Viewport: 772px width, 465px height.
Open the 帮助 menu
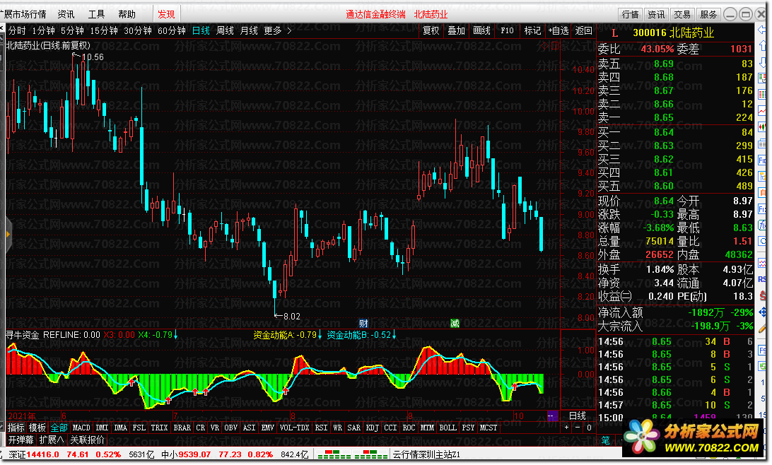point(127,14)
